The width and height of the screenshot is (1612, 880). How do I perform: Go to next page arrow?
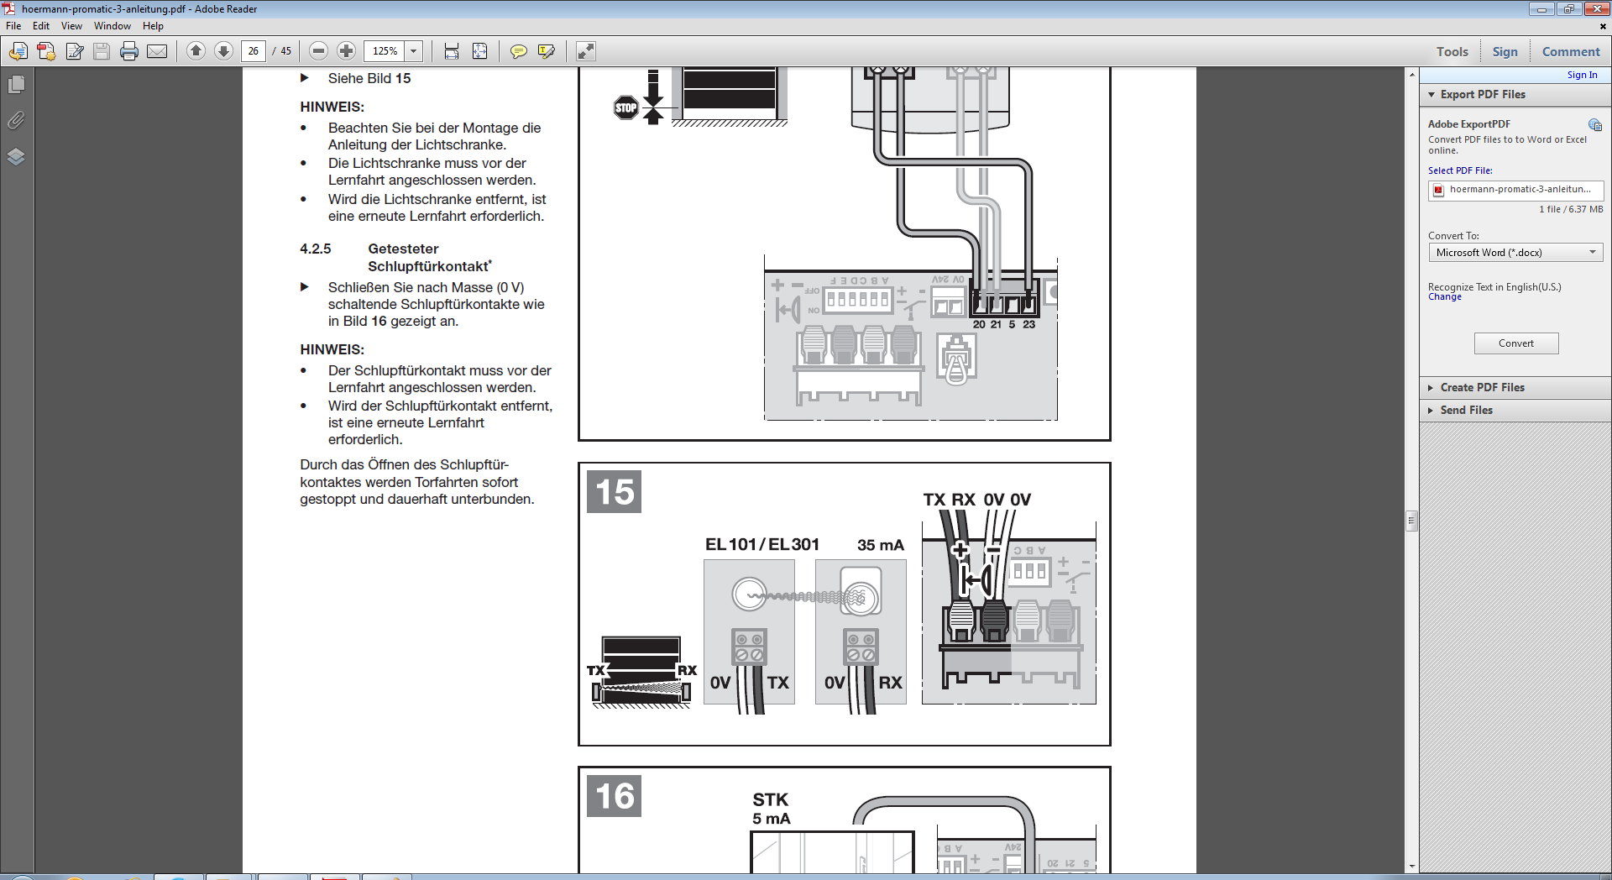point(223,51)
